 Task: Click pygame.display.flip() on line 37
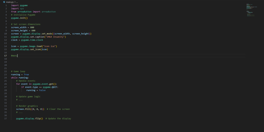pos(29,119)
